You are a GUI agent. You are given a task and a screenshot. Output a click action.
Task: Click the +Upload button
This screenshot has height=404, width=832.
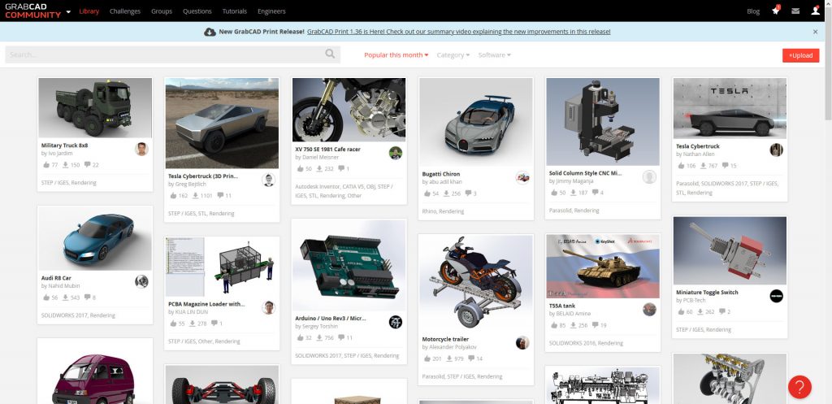point(800,55)
